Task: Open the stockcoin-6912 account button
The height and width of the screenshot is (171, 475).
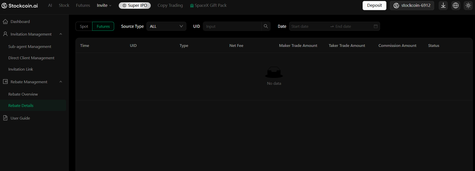Action: tap(412, 5)
